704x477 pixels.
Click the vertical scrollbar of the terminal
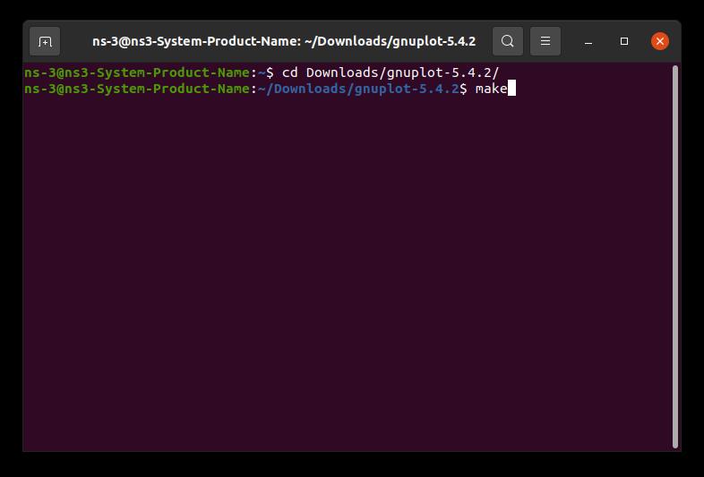[675, 257]
